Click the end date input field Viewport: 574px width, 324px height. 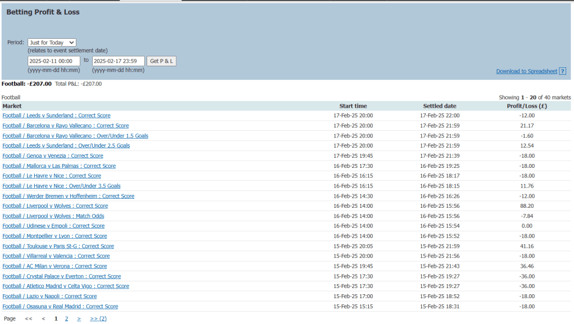pyautogui.click(x=119, y=61)
